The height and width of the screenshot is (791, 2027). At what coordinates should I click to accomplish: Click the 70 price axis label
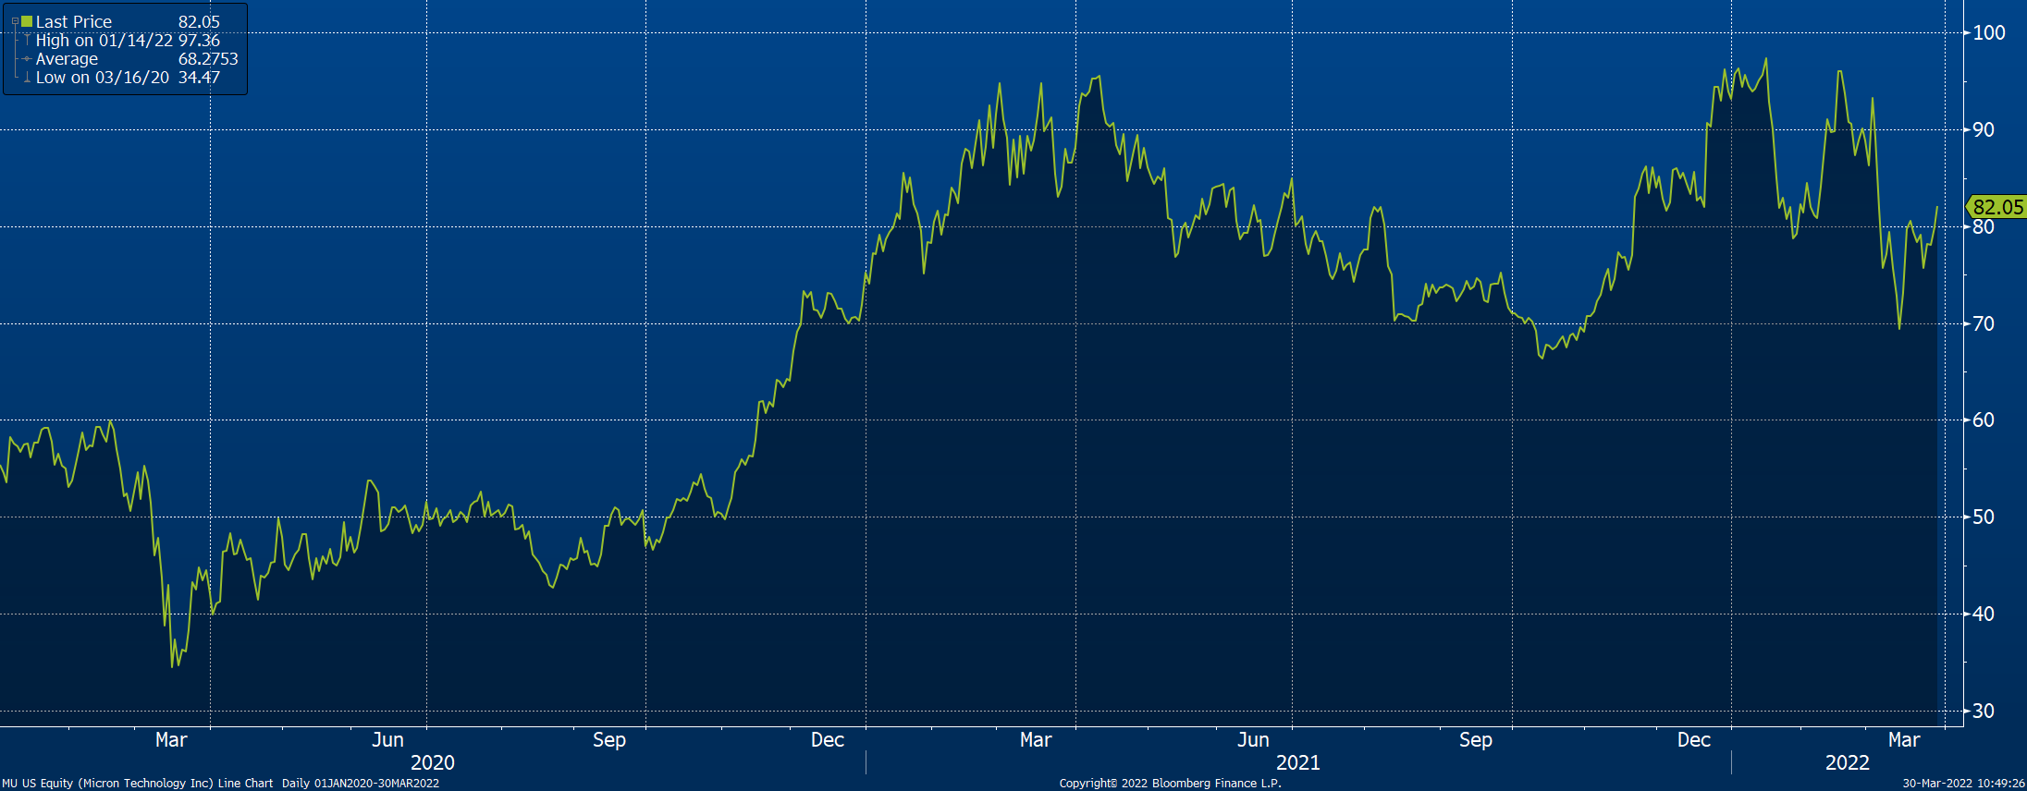point(1984,323)
